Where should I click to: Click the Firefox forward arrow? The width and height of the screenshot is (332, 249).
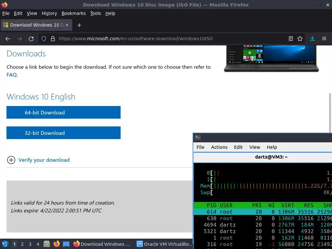[x=19, y=39]
